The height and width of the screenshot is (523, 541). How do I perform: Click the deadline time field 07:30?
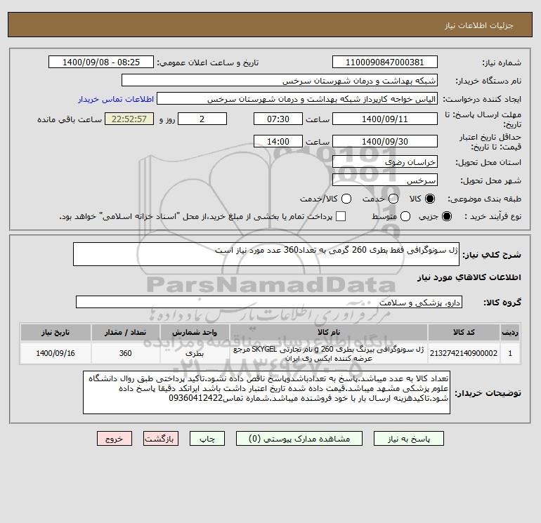(278, 119)
